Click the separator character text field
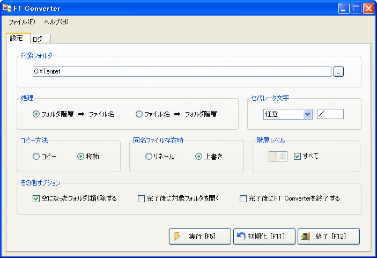The width and height of the screenshot is (377, 258). [x=330, y=114]
